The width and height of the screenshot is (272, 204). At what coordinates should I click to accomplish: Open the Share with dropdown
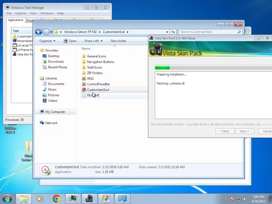click(93, 41)
